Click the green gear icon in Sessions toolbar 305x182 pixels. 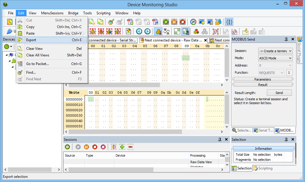[x=68, y=147]
